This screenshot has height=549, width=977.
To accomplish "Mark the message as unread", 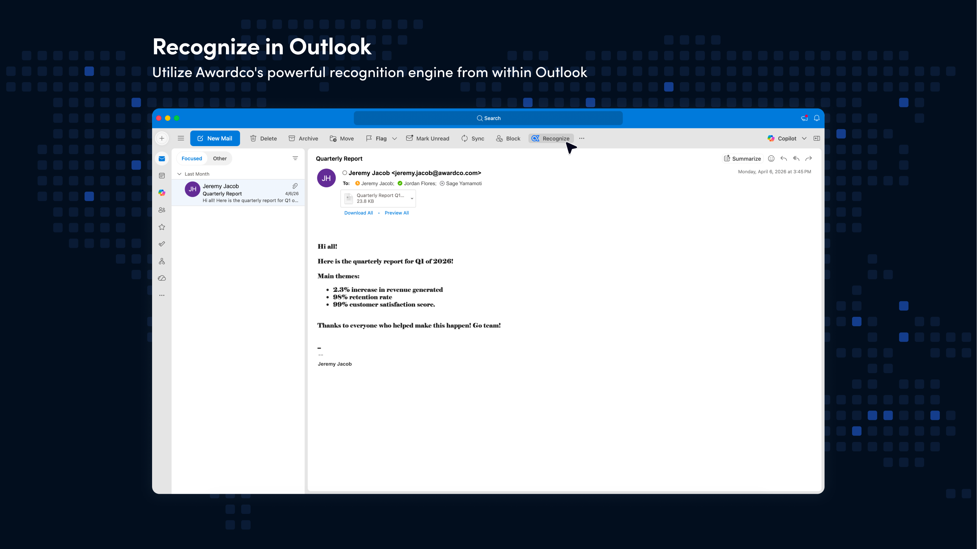I will [427, 138].
